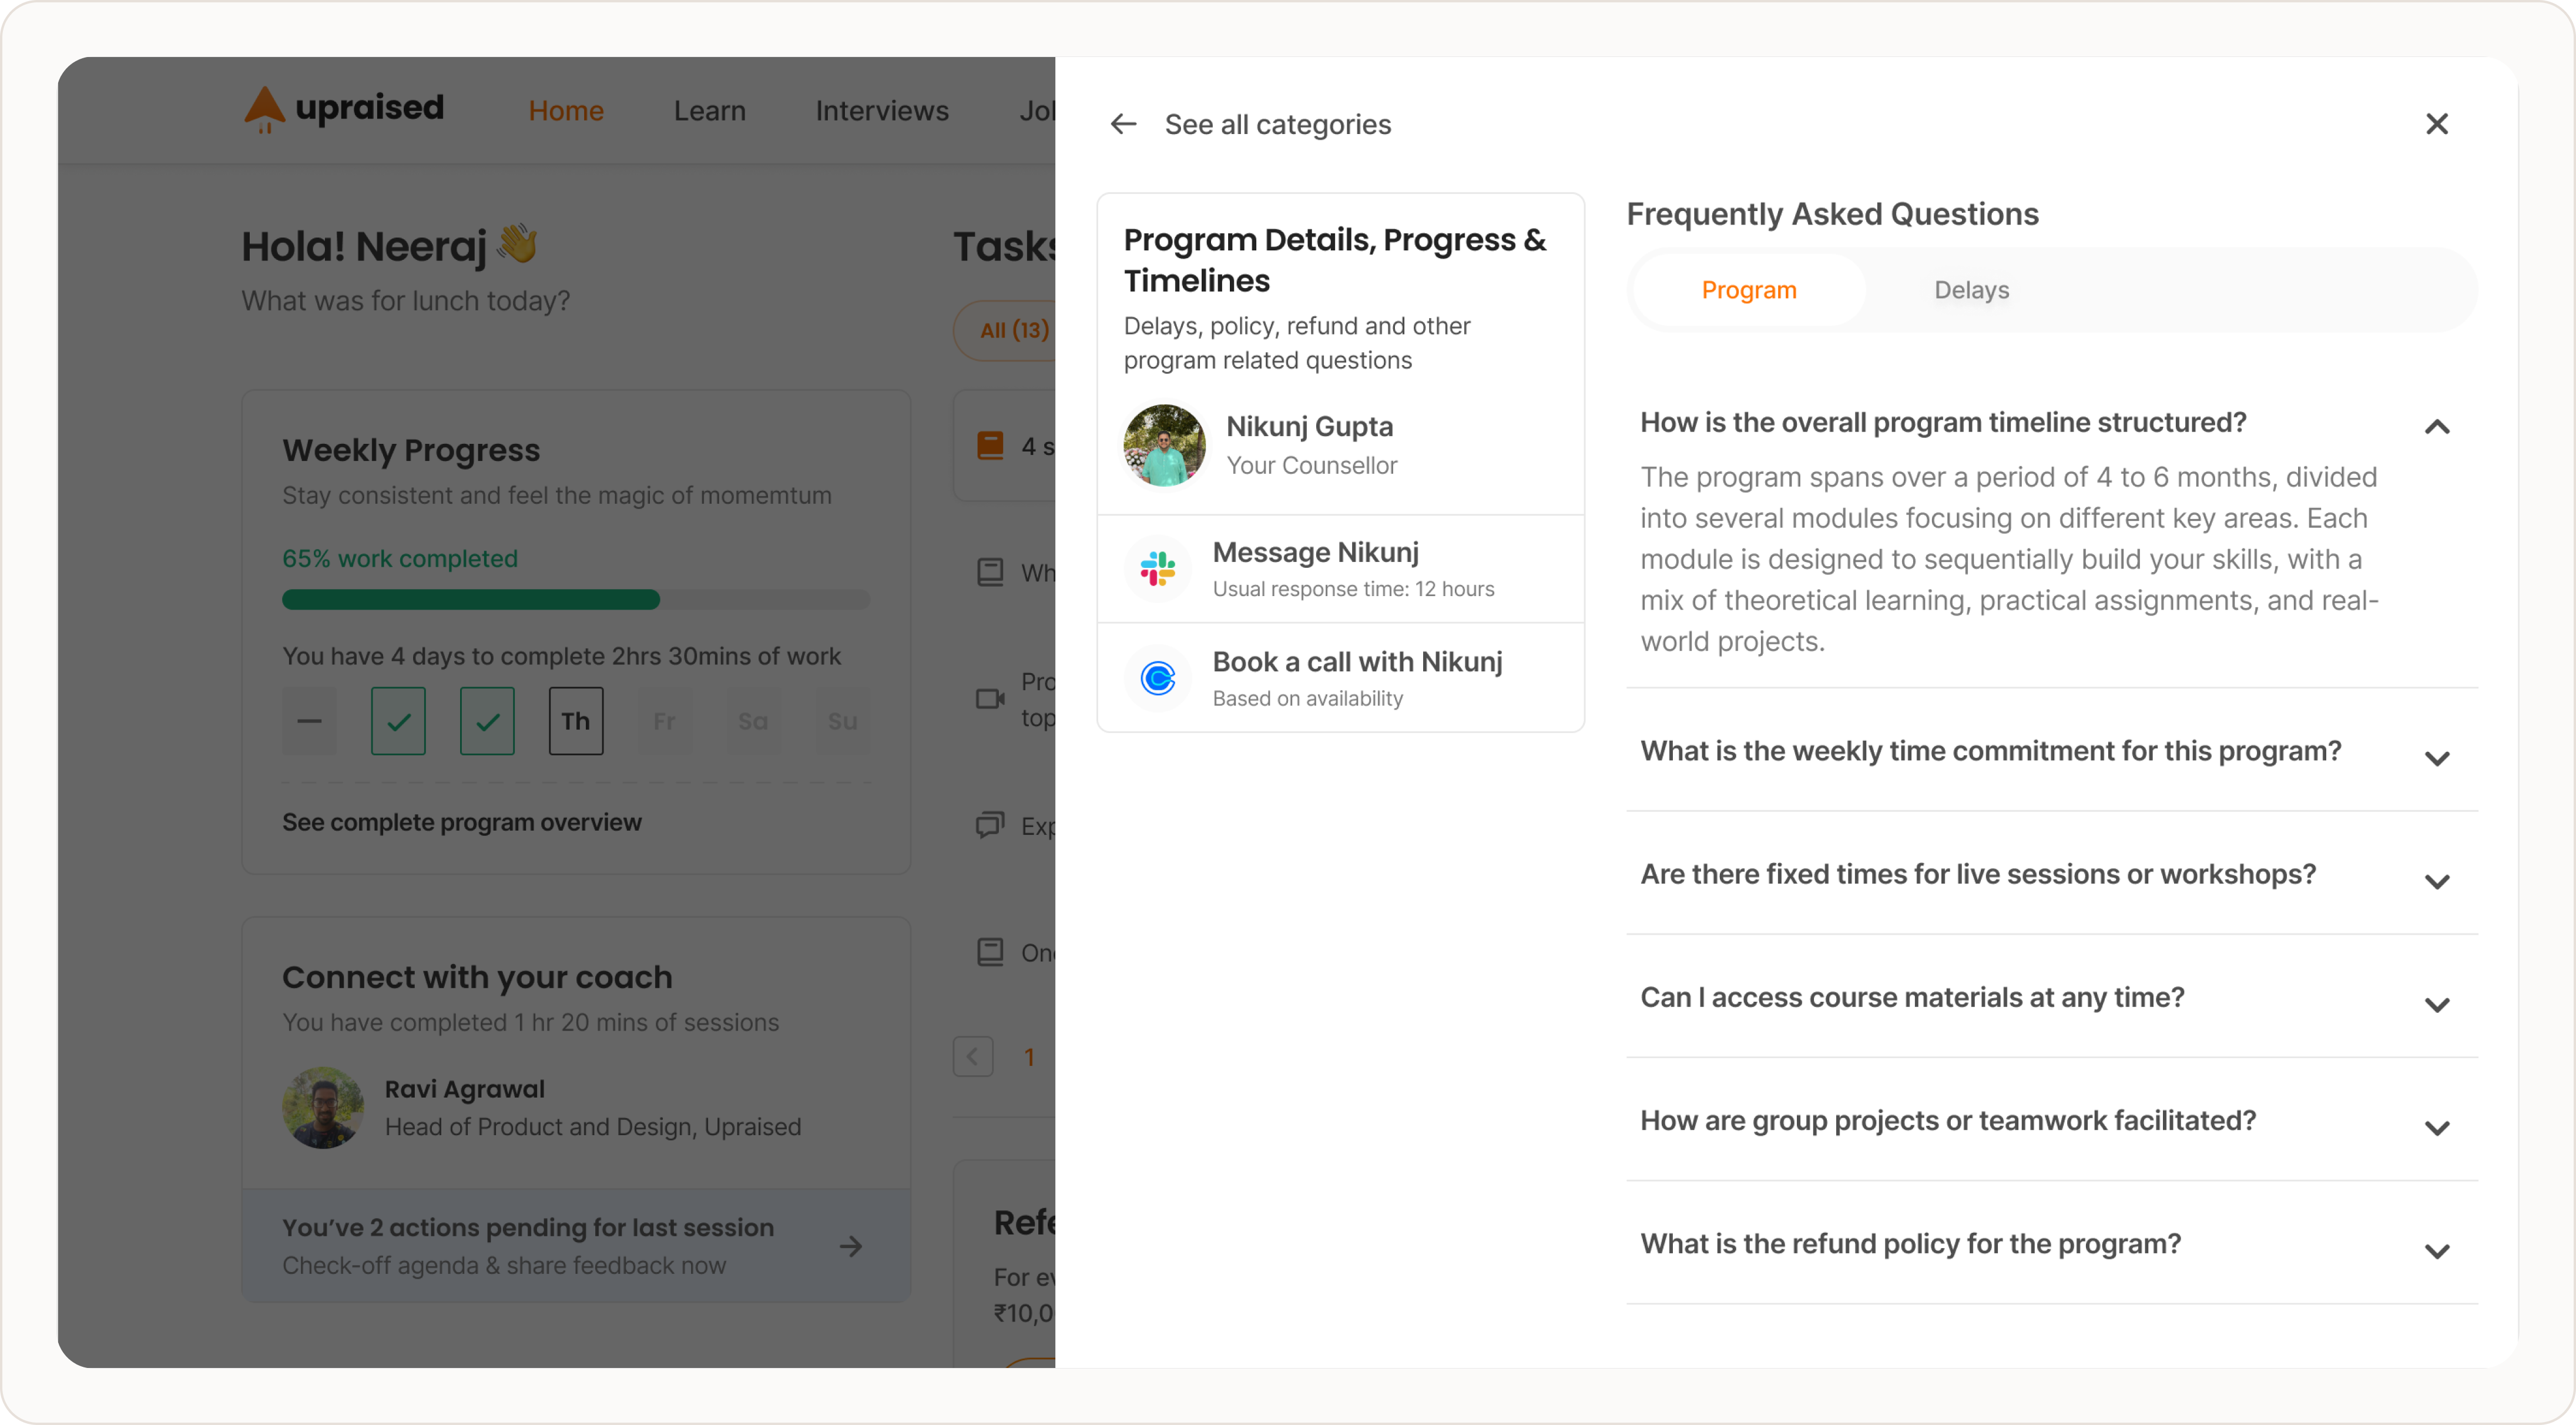Click the Hola! Neeraj greeting

(364, 246)
